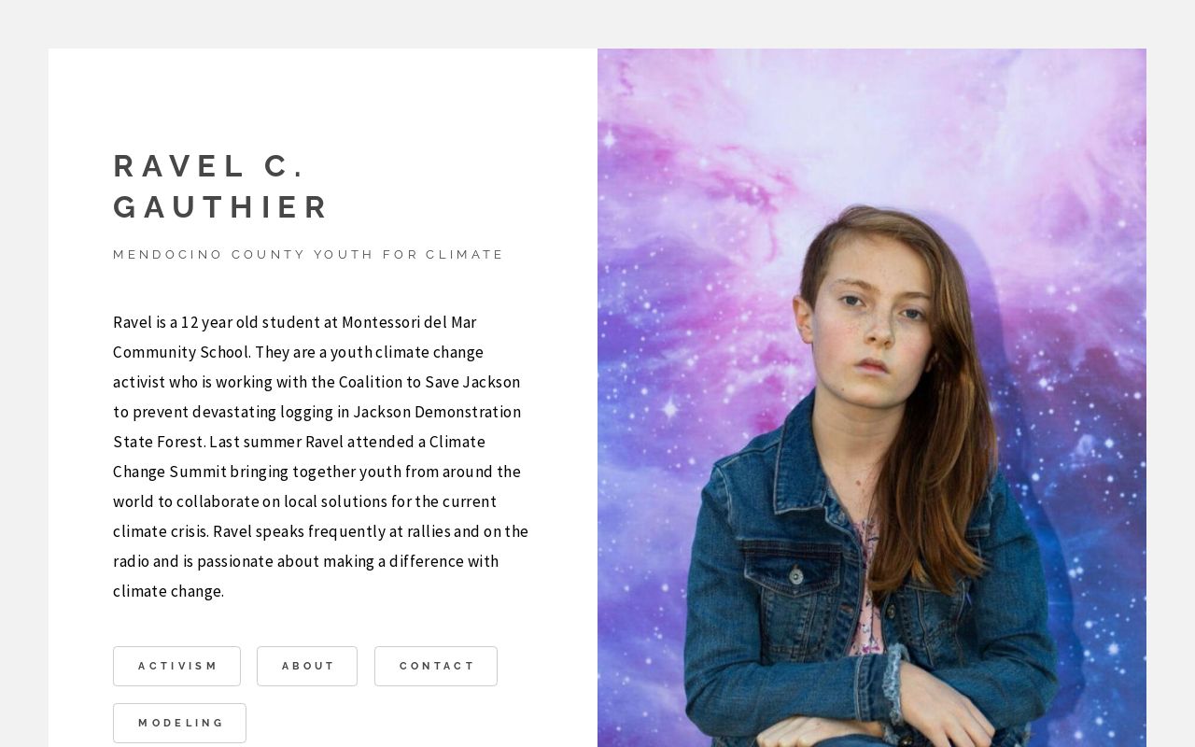Click the "Mendocino County Youth for Climate" subtitle
1195x747 pixels.
pyautogui.click(x=308, y=254)
